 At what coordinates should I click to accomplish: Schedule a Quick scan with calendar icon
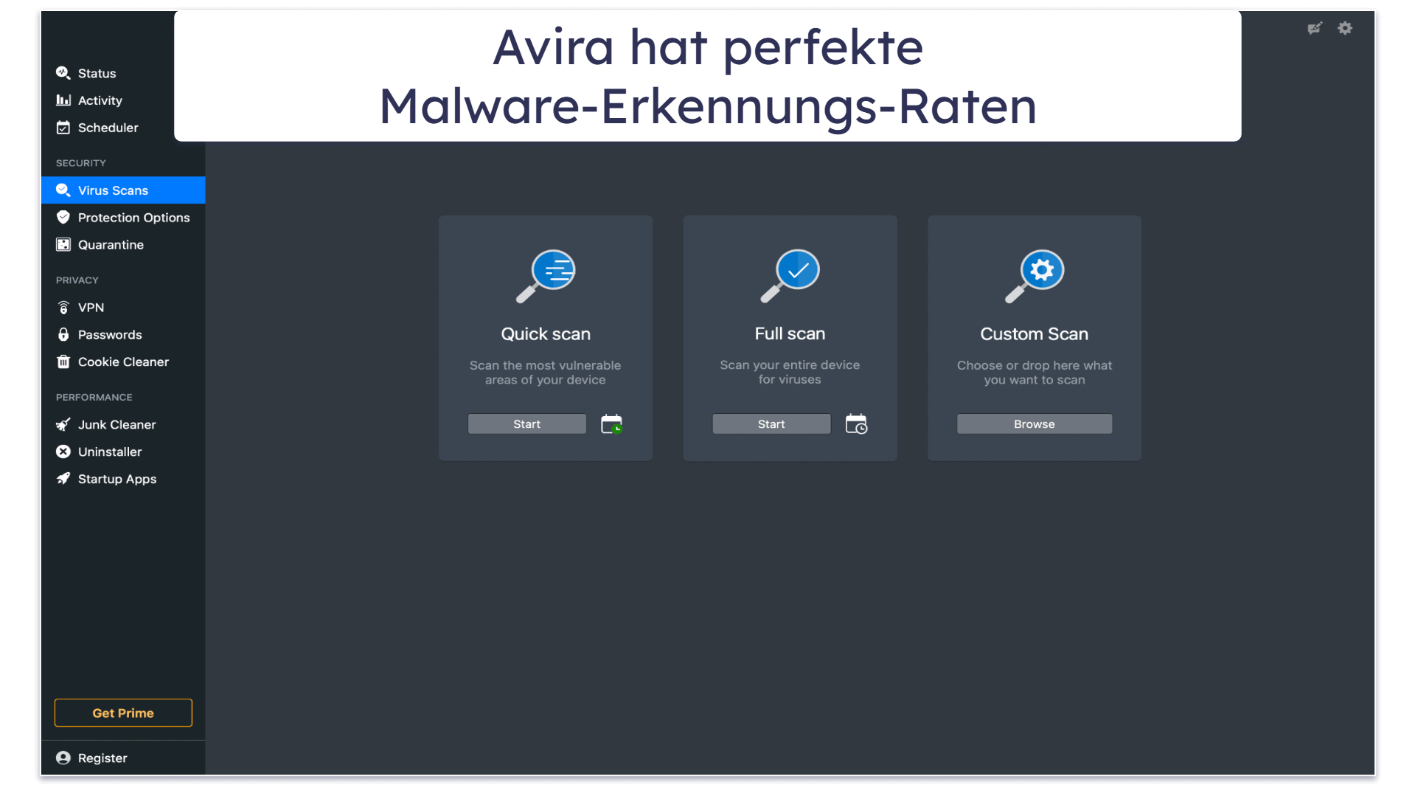(x=611, y=424)
